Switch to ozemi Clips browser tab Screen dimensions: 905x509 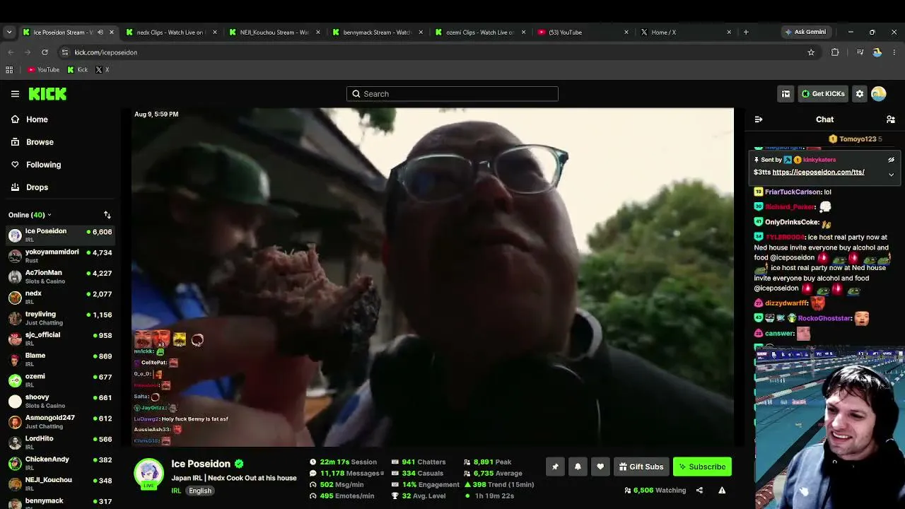coord(480,32)
